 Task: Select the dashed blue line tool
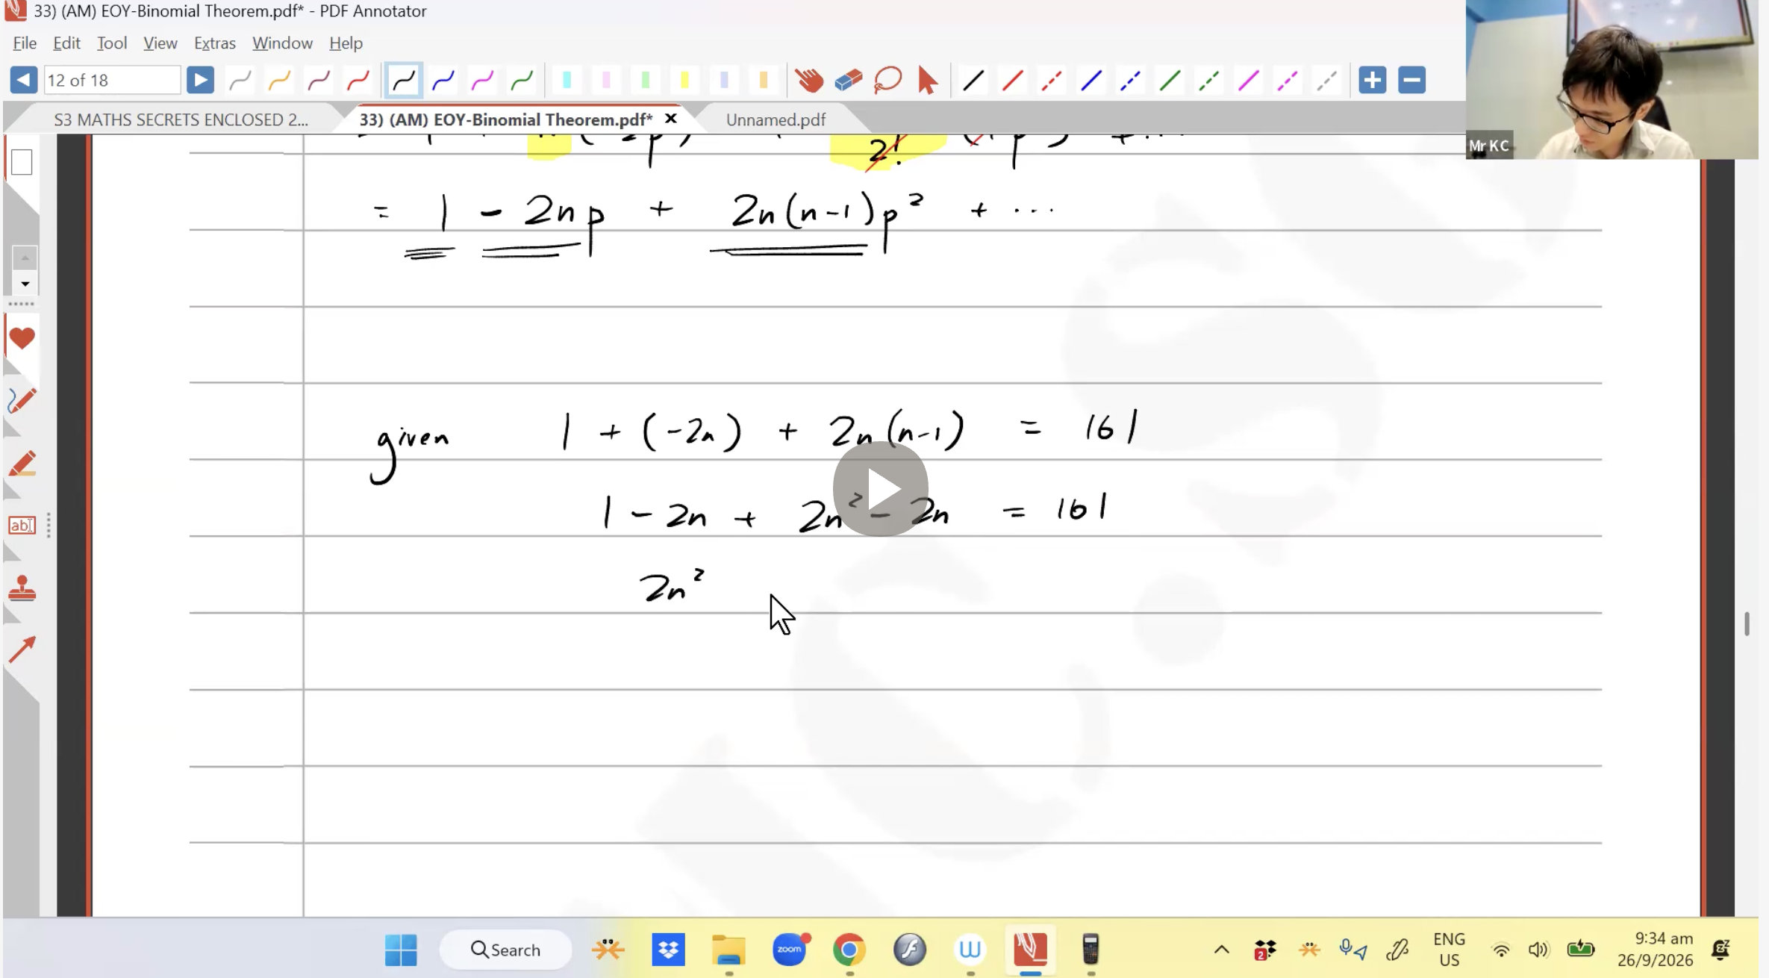1130,80
